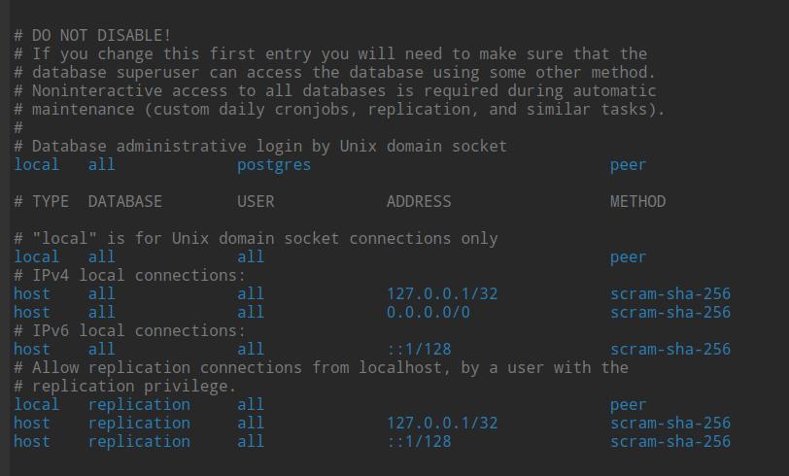Click "host" at start of 0.0.0.0/0 line
Screen dimensions: 789x476
click(32, 312)
